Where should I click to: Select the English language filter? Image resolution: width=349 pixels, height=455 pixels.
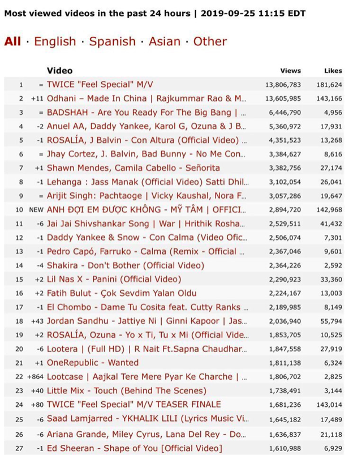pyautogui.click(x=55, y=41)
